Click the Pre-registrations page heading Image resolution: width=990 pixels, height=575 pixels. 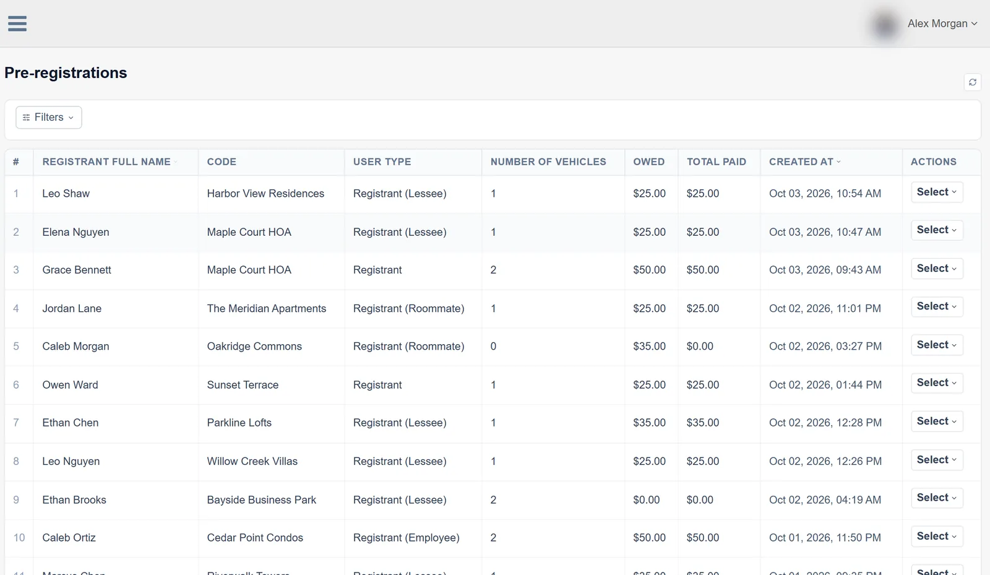[66, 73]
